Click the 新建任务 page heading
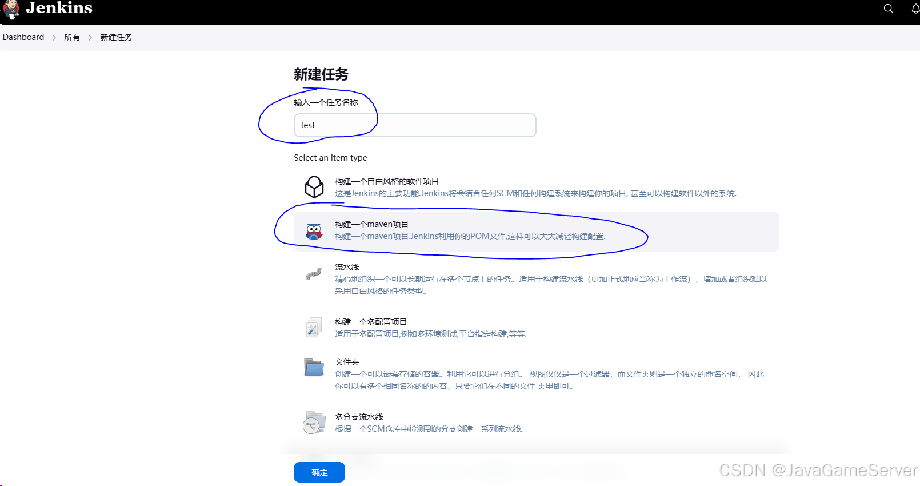 (321, 74)
